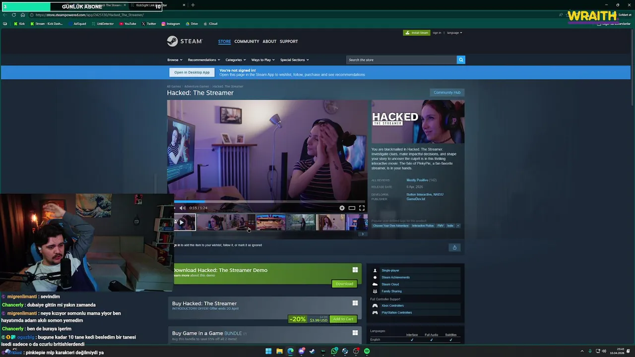Click the Interactive Fiction tag
This screenshot has width=635, height=357.
(423, 226)
